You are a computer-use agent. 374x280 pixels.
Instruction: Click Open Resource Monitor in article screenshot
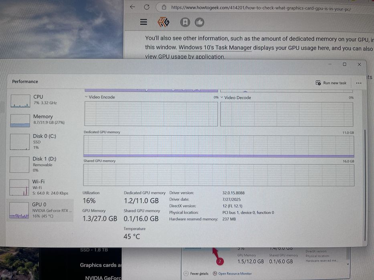232,274
